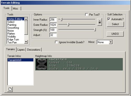Click the Soft Selection Select button
The image size is (131, 96).
coord(115,24)
